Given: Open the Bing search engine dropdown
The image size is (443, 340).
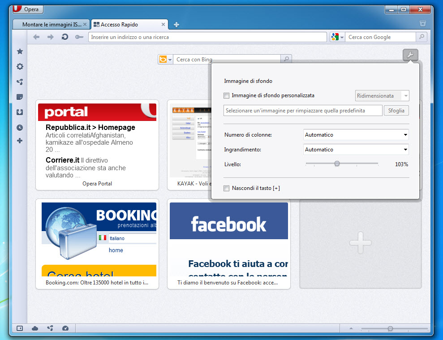Looking at the screenshot, I should tap(165, 59).
